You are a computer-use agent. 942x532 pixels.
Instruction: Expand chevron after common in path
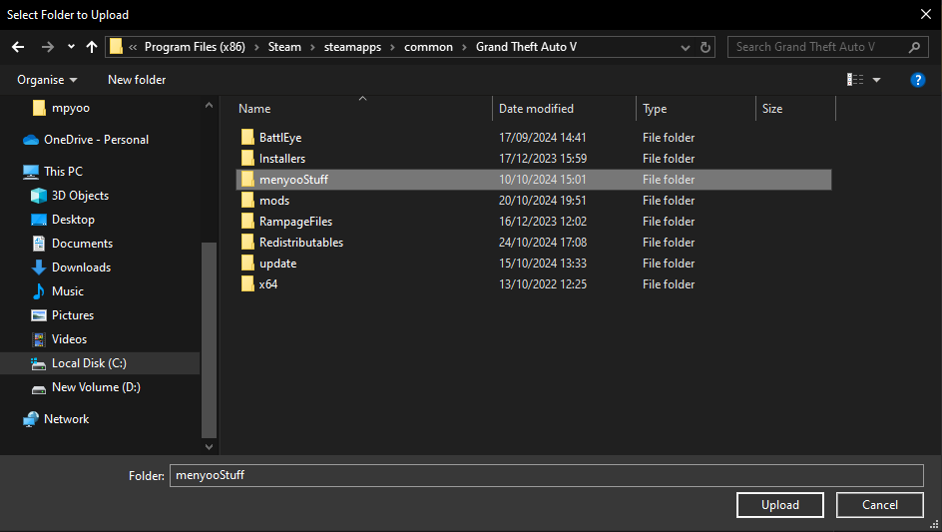[x=464, y=47]
